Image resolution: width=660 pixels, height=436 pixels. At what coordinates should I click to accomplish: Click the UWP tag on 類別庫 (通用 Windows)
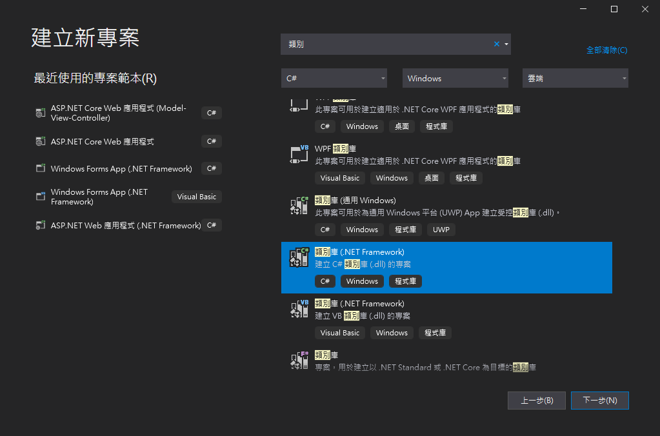click(441, 230)
